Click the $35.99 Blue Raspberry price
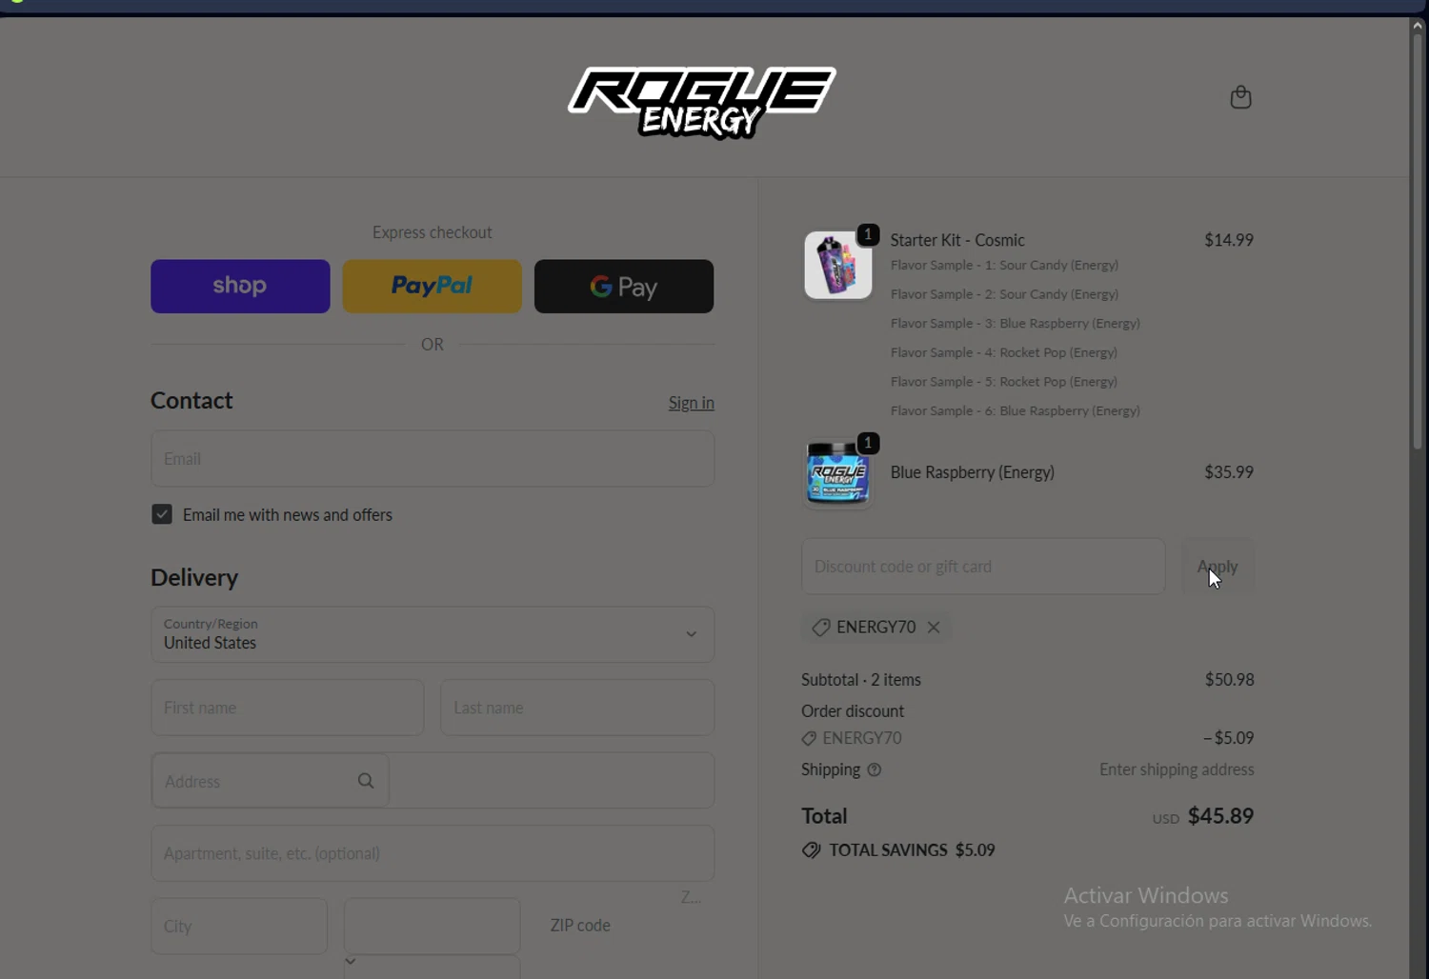 1229,472
